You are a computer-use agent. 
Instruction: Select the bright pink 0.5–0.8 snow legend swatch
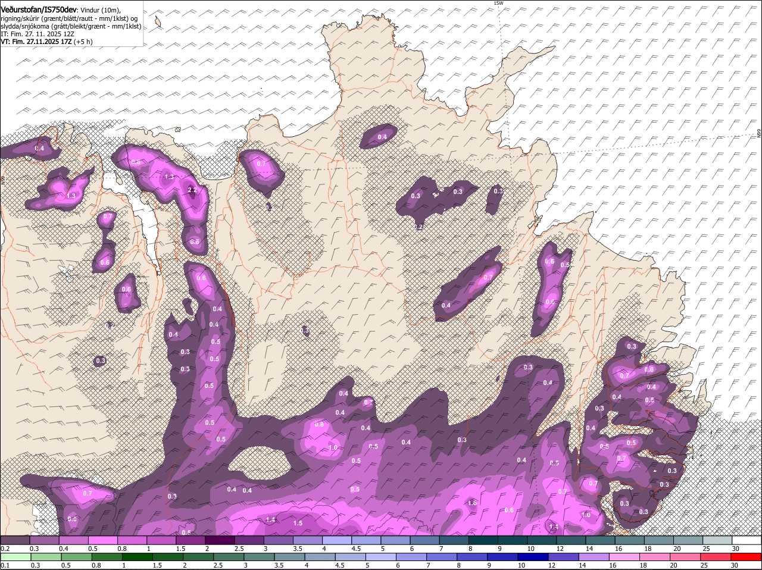point(102,540)
